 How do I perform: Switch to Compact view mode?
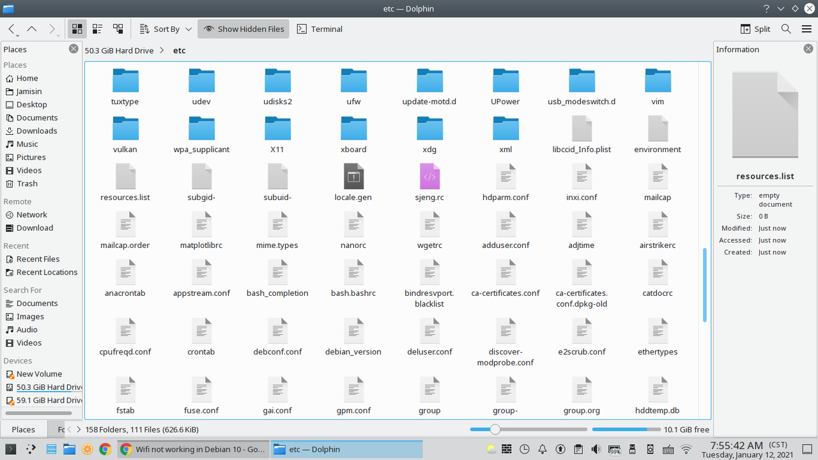[97, 29]
